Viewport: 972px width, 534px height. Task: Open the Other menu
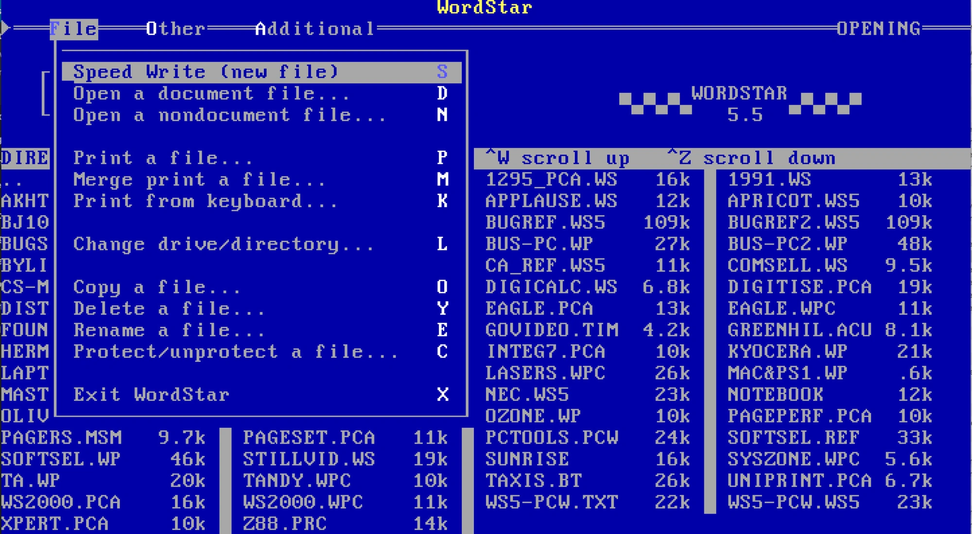point(176,29)
